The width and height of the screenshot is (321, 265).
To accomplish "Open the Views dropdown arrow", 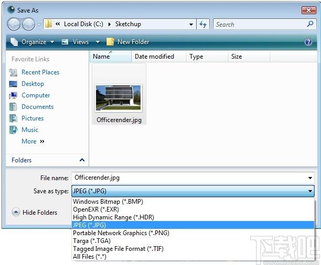I will pos(98,42).
